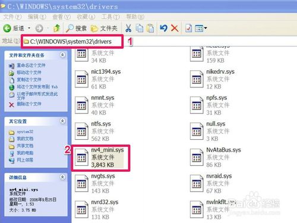Image resolution: width=297 pixels, height=223 pixels.
Task: Open the Favorites (收藏) menu
Action: (x=86, y=17)
